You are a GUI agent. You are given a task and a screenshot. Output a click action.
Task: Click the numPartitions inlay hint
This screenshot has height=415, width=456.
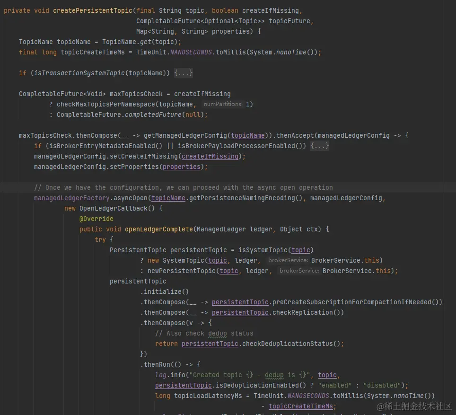[223, 104]
